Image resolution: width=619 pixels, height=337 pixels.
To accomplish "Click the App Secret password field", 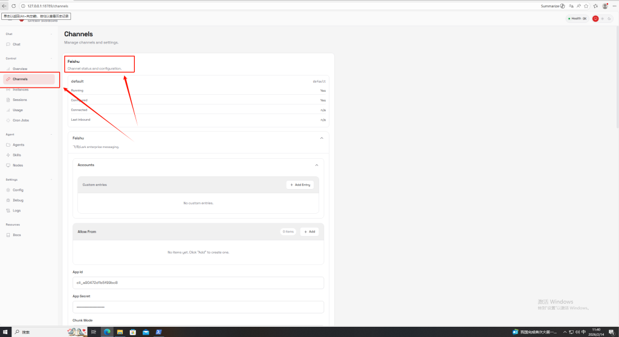I will (198, 307).
